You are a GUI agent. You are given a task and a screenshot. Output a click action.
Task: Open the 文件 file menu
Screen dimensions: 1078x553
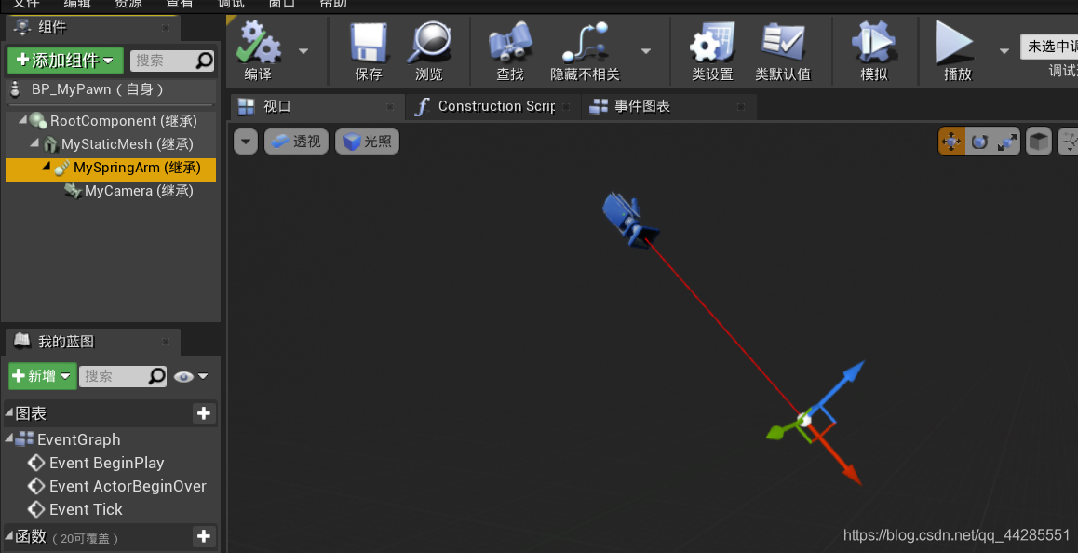click(26, 4)
